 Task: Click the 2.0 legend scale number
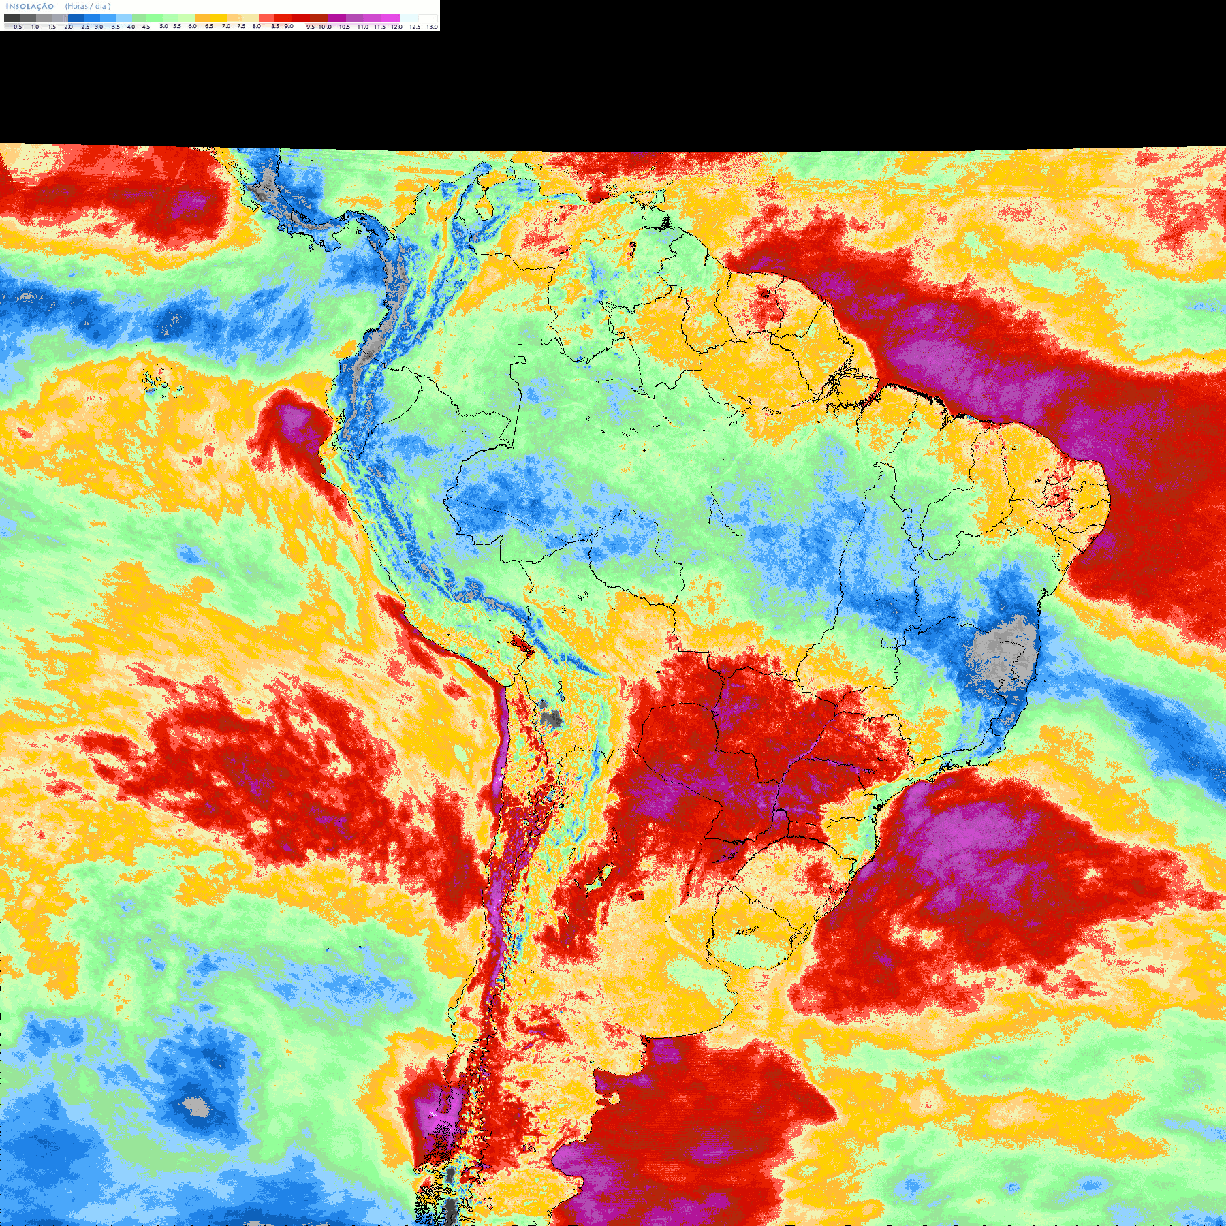pos(69,27)
